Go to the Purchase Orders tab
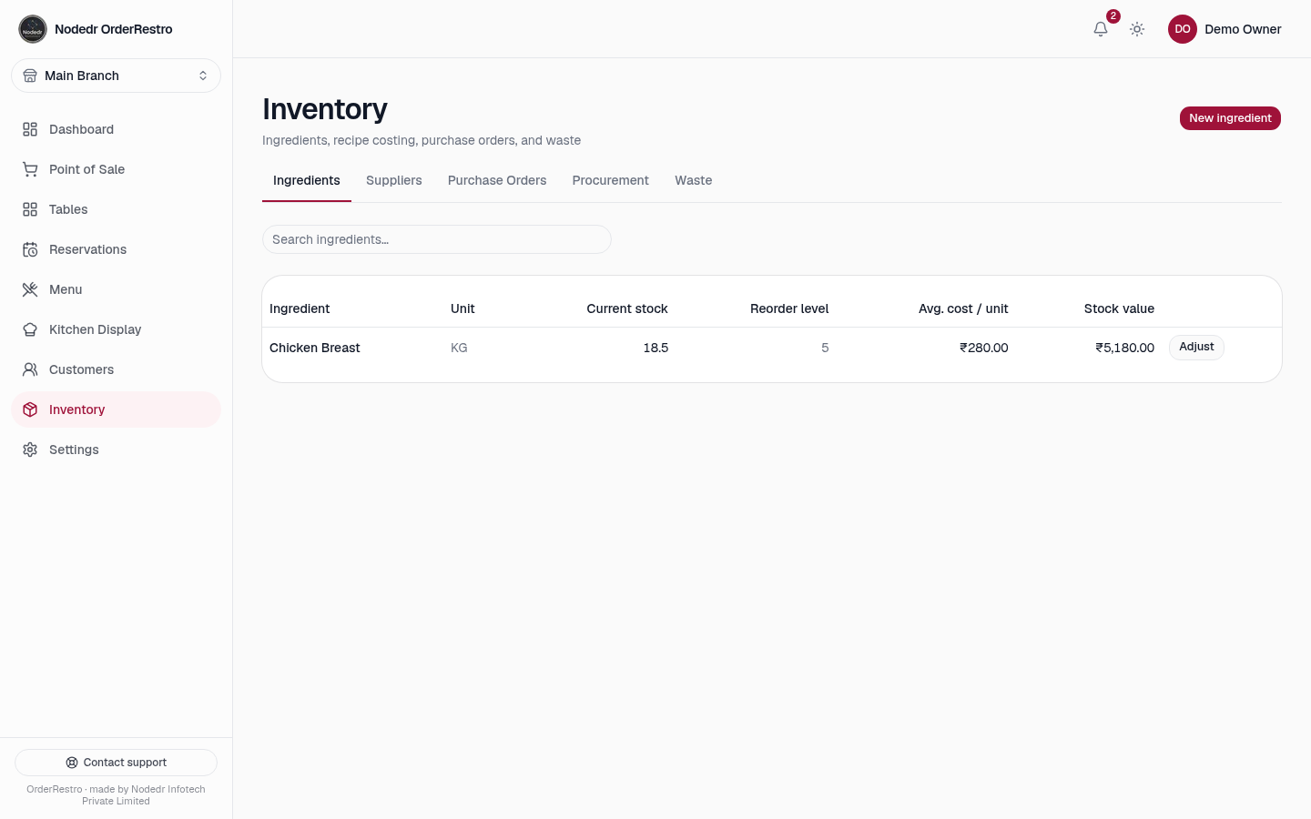Screen dimensions: 1311x819 point(497,180)
